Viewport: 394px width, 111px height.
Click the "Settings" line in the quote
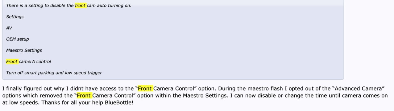(15, 17)
